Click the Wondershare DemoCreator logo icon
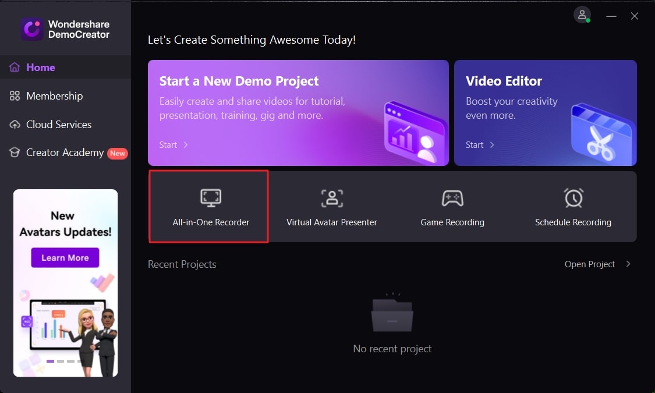Viewport: 655px width, 393px height. 32,29
